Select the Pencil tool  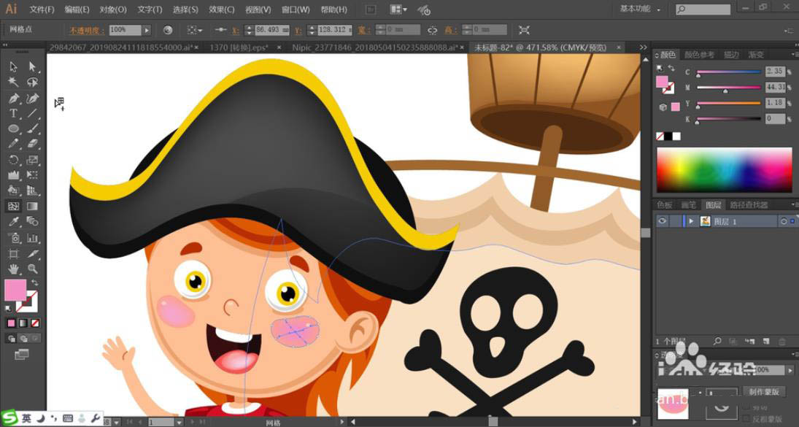13,145
